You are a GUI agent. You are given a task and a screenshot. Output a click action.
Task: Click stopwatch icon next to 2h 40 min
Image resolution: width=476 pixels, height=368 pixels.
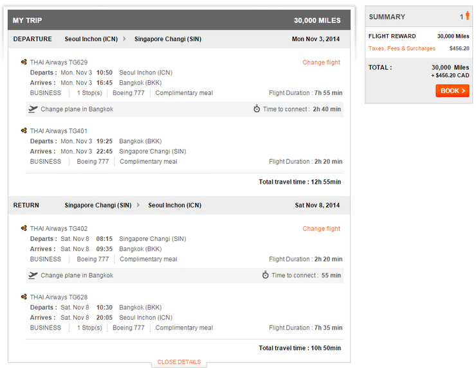[x=257, y=109]
